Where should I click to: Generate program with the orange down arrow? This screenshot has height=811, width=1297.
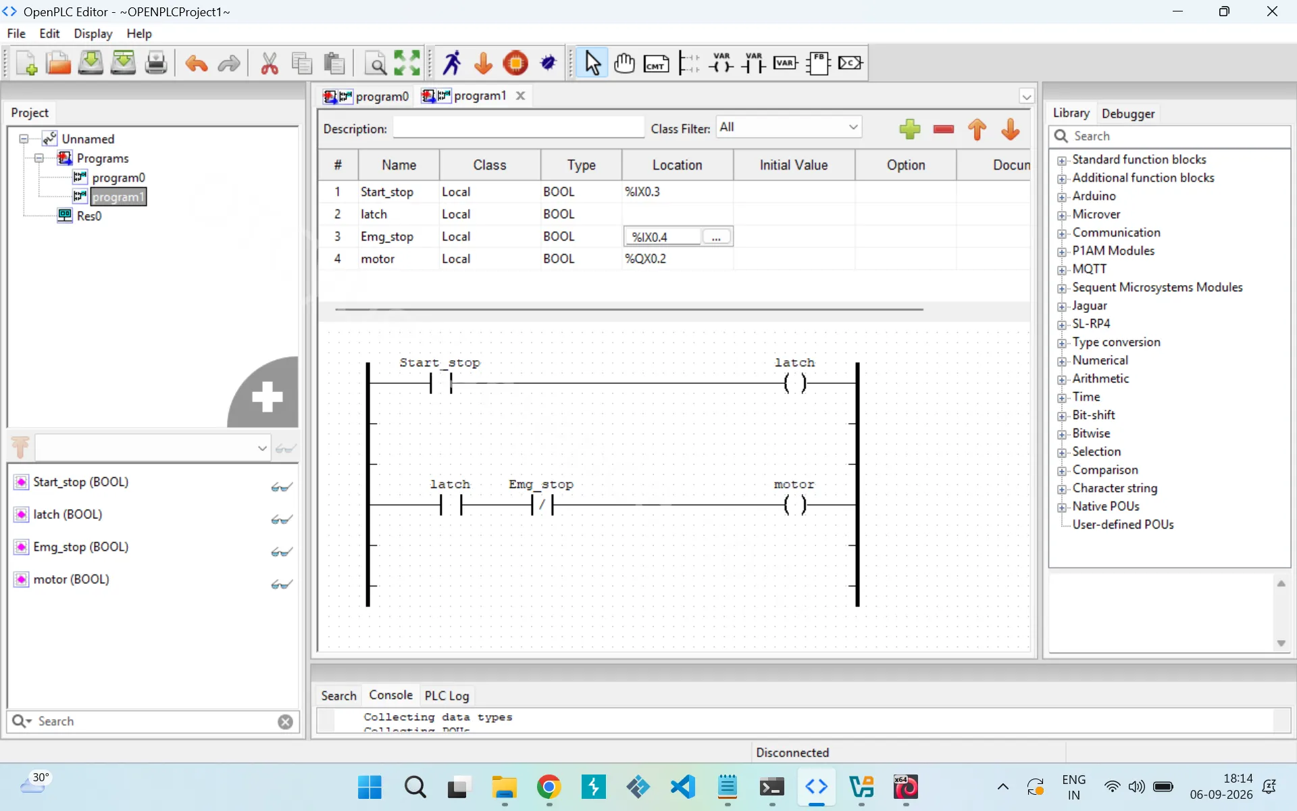483,64
